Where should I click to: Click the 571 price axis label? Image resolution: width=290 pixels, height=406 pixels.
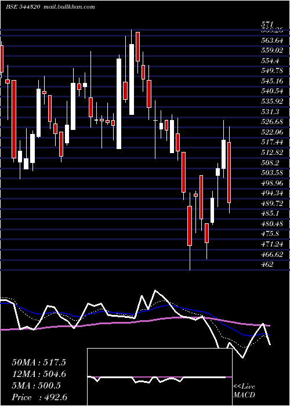click(267, 24)
